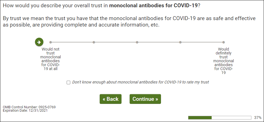The width and height of the screenshot is (264, 122).
Task: Click the OMB Control Number text
Action: click(27, 107)
